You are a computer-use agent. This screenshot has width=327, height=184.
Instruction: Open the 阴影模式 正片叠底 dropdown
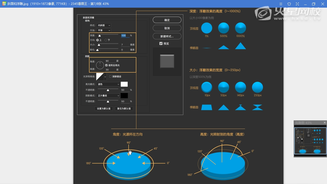coord(108,95)
